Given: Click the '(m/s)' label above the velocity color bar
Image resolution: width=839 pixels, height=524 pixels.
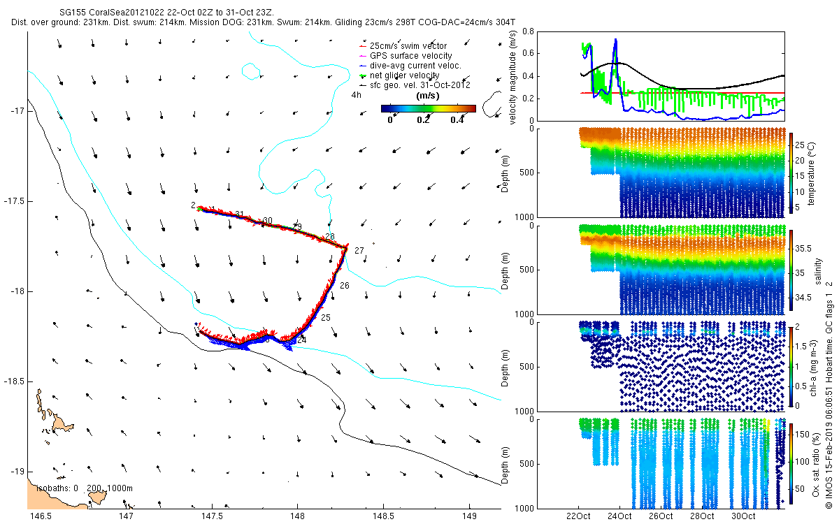Looking at the screenshot, I should pos(427,96).
